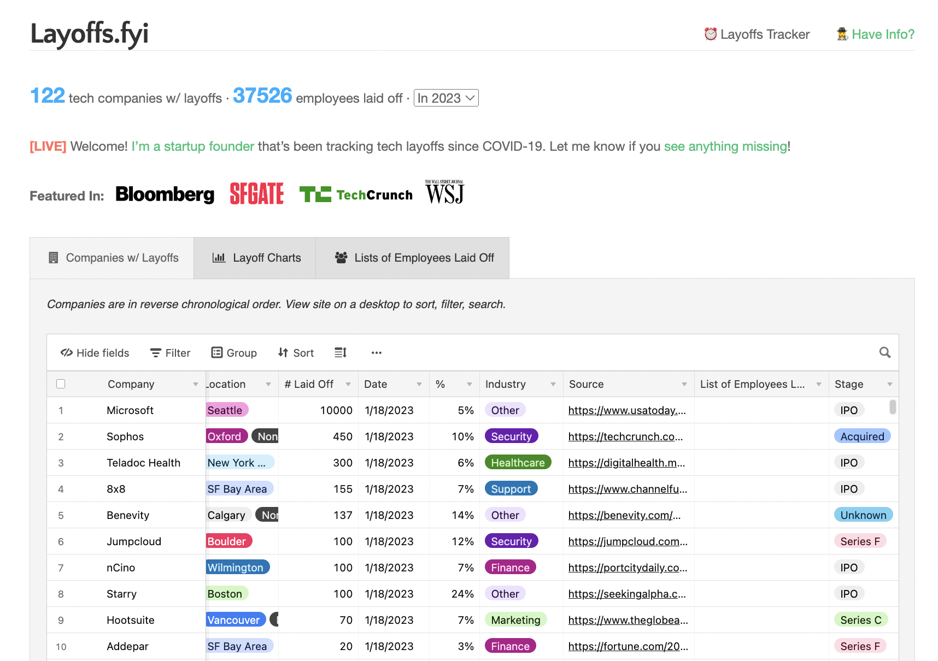Expand the # Laid Off column dropdown arrow
Image resolution: width=938 pixels, height=661 pixels.
coord(348,384)
